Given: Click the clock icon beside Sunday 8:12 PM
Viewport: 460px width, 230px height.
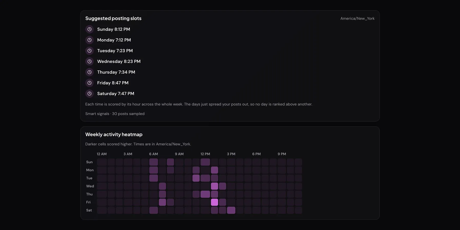Looking at the screenshot, I should pyautogui.click(x=89, y=29).
